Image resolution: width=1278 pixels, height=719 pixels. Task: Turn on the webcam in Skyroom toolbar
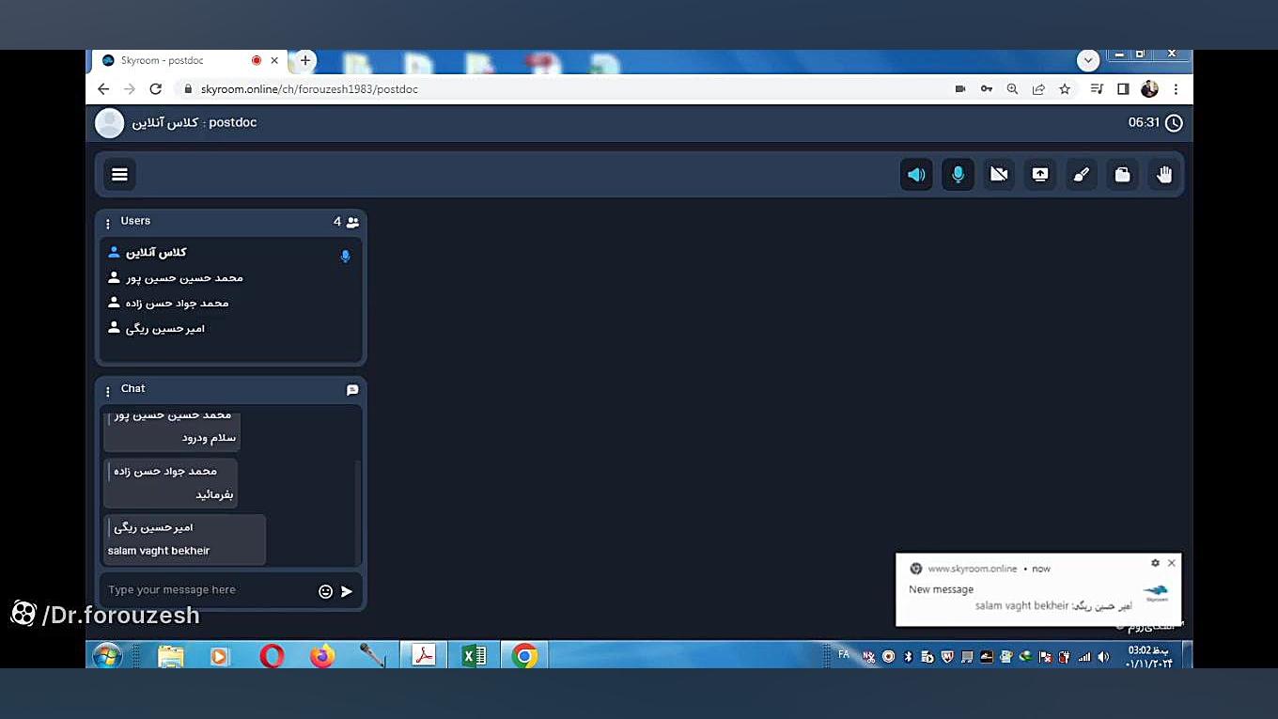(999, 174)
